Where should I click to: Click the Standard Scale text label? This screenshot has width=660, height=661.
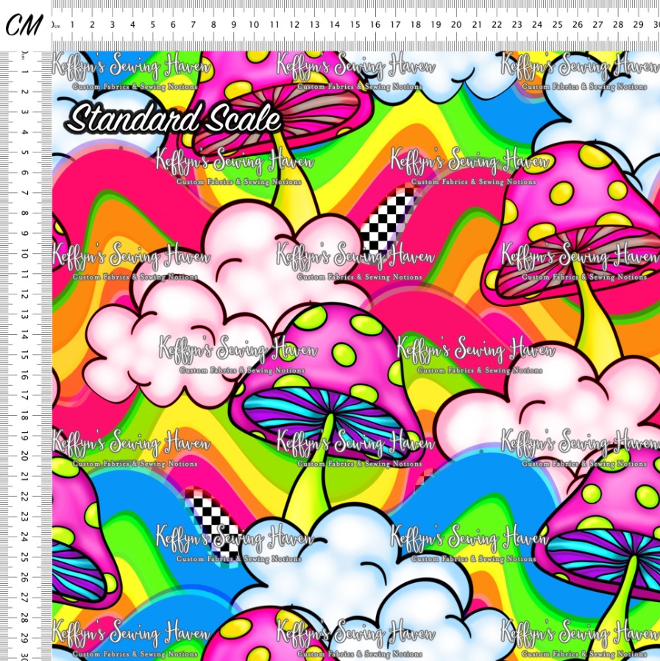175,118
